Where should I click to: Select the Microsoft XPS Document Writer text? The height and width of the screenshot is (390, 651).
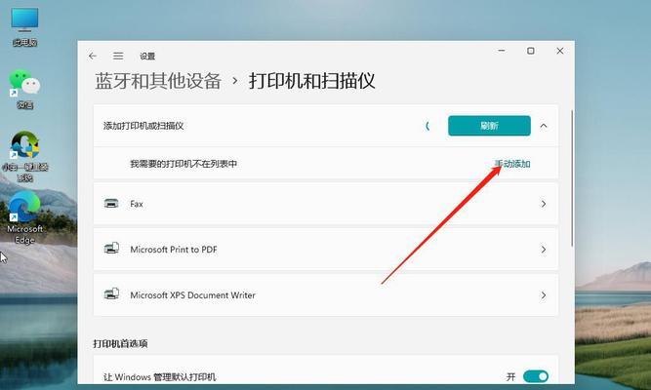[x=192, y=295]
